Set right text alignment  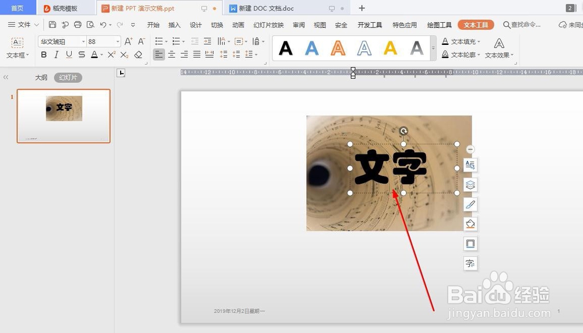tap(184, 55)
